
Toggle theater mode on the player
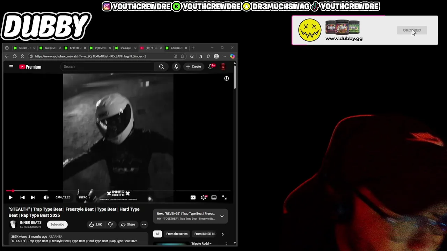point(214,197)
